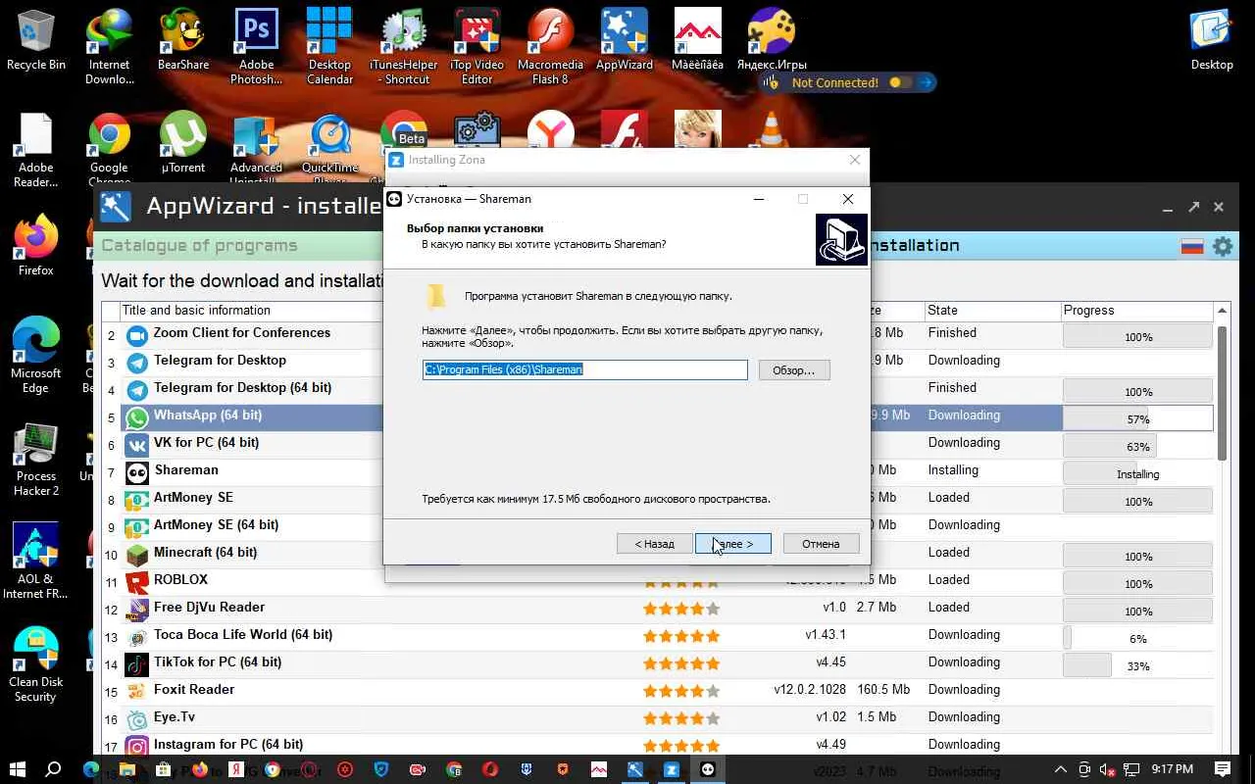Open the Firefox desktop shortcut
Image resolution: width=1255 pixels, height=784 pixels.
point(36,245)
